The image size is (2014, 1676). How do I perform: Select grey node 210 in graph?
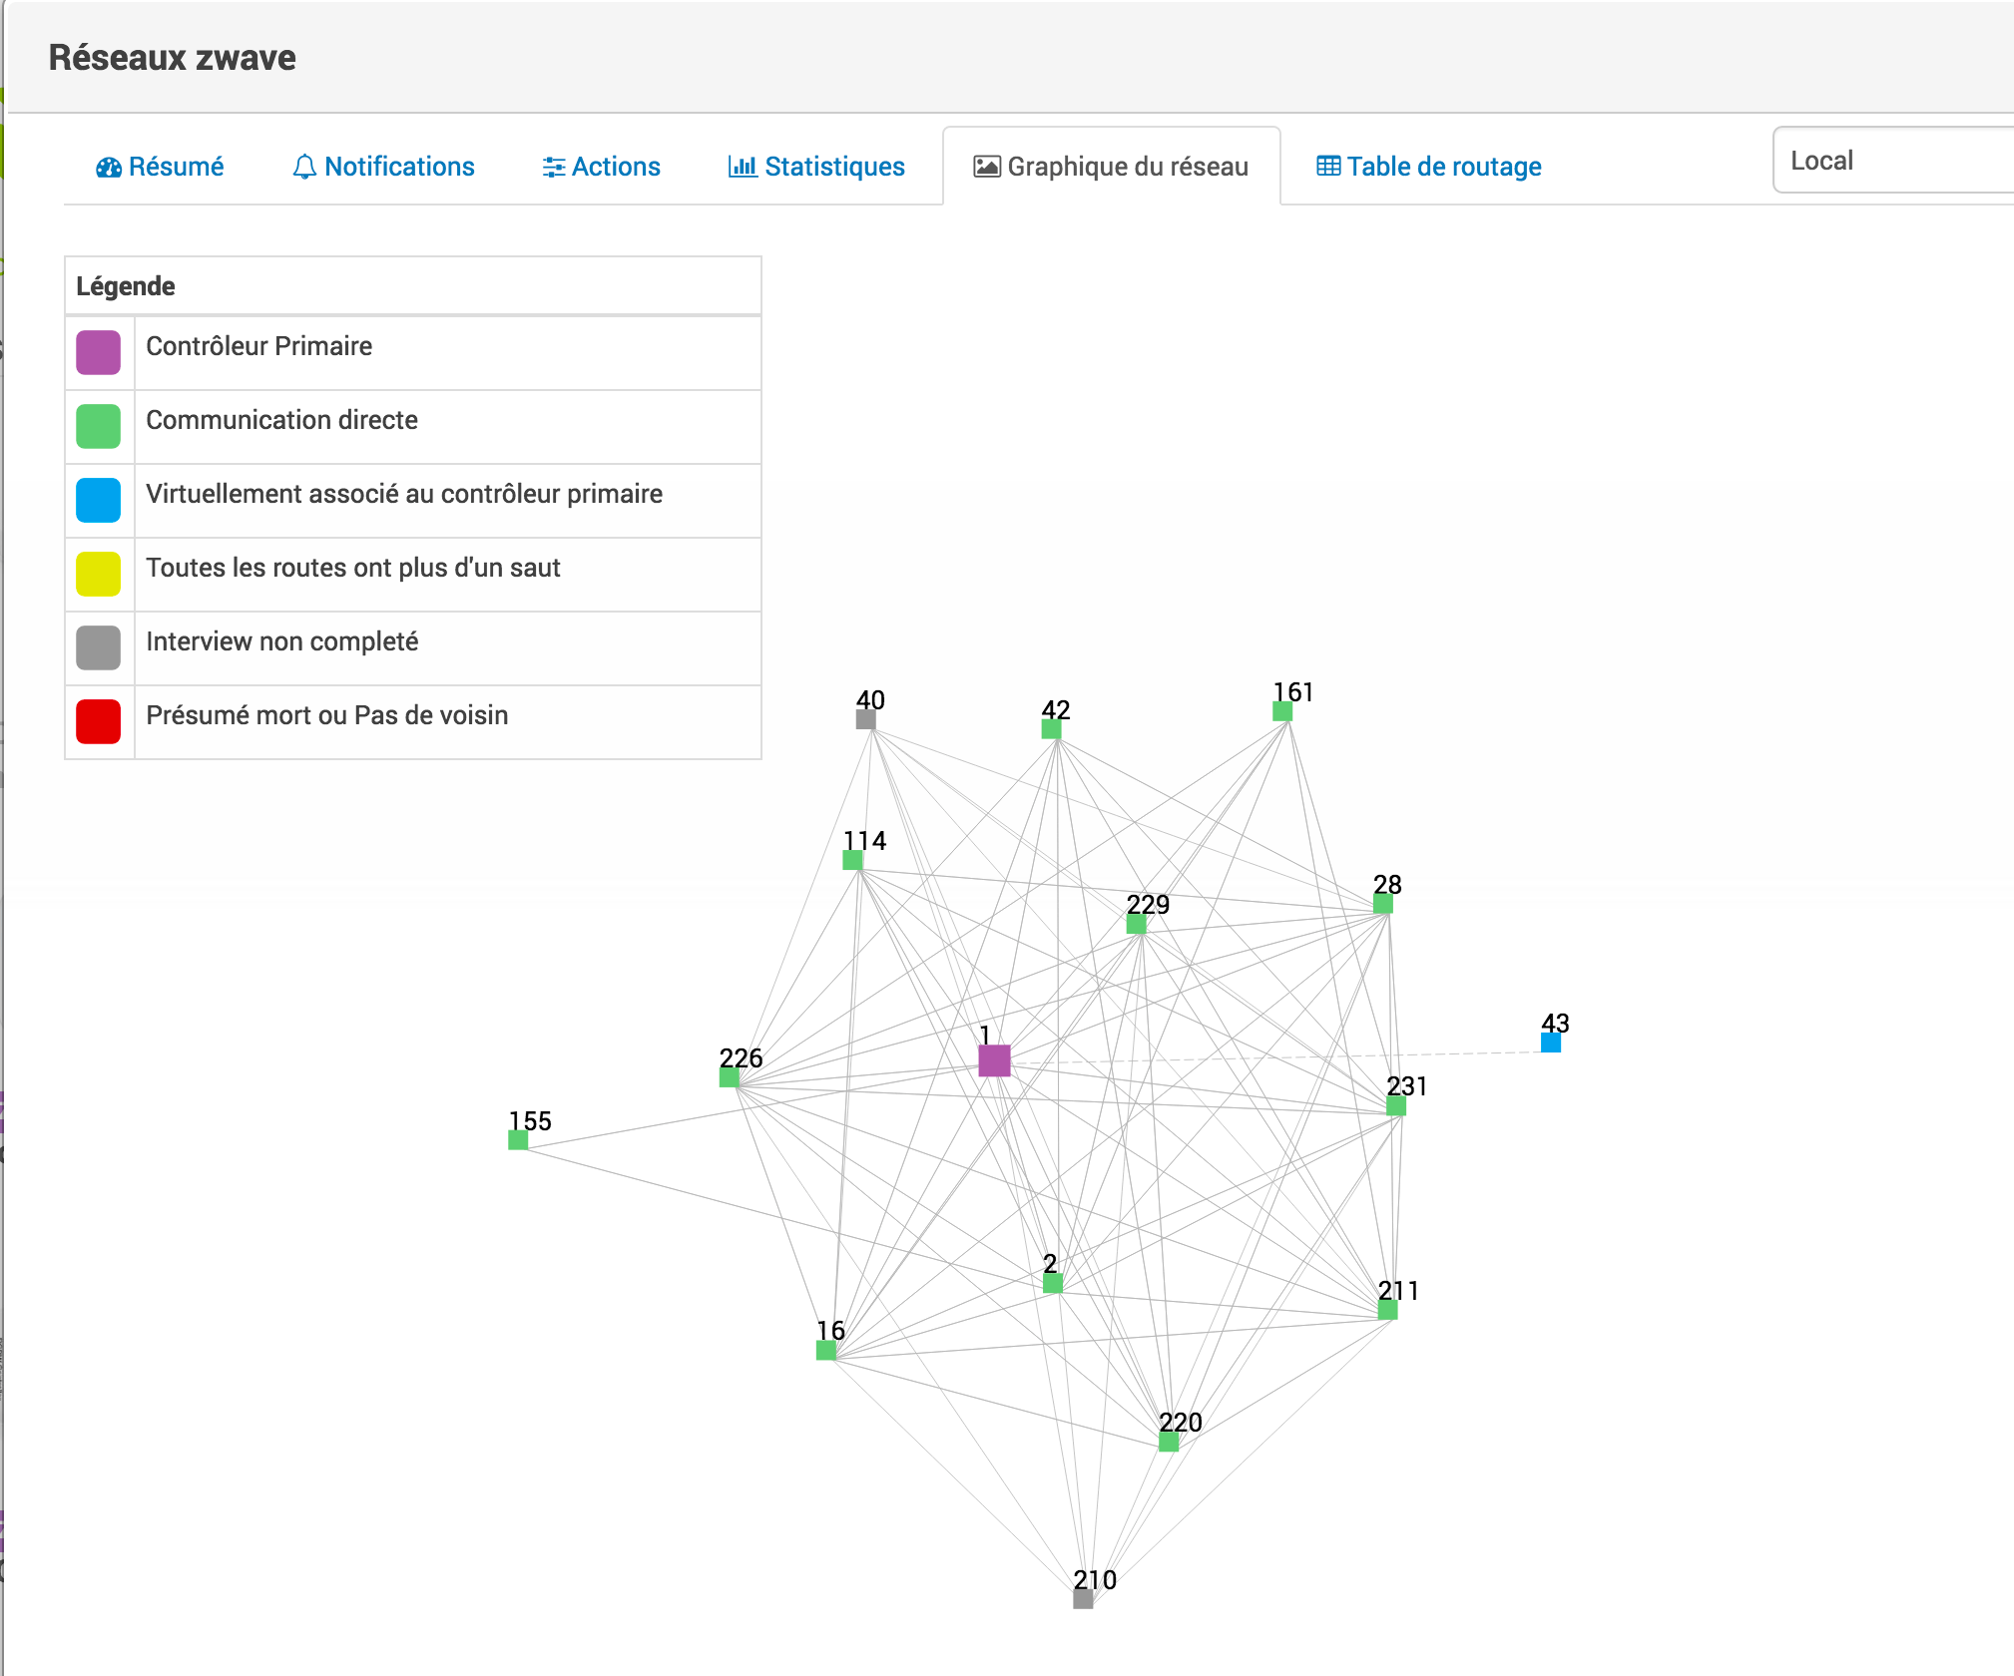(1083, 1599)
